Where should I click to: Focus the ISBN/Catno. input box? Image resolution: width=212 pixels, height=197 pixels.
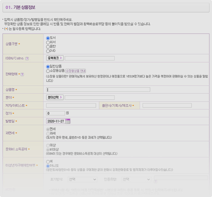tap(89, 58)
